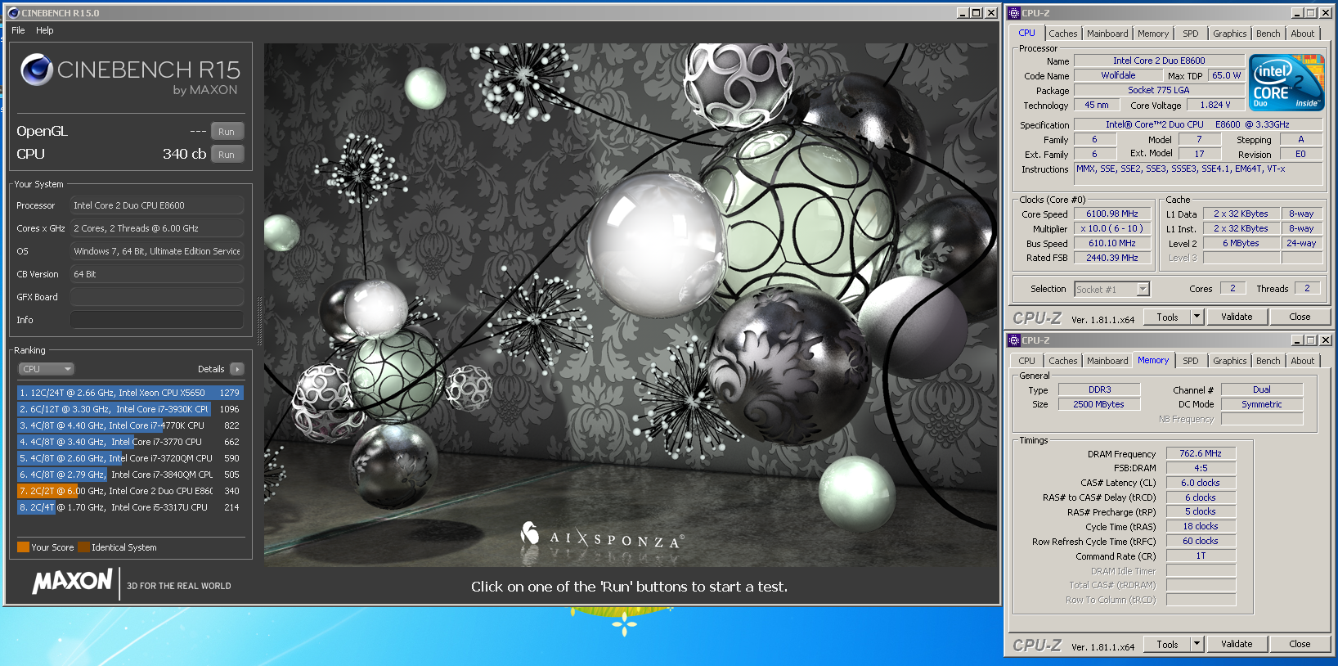Click the empty GFX Board field

click(x=157, y=297)
